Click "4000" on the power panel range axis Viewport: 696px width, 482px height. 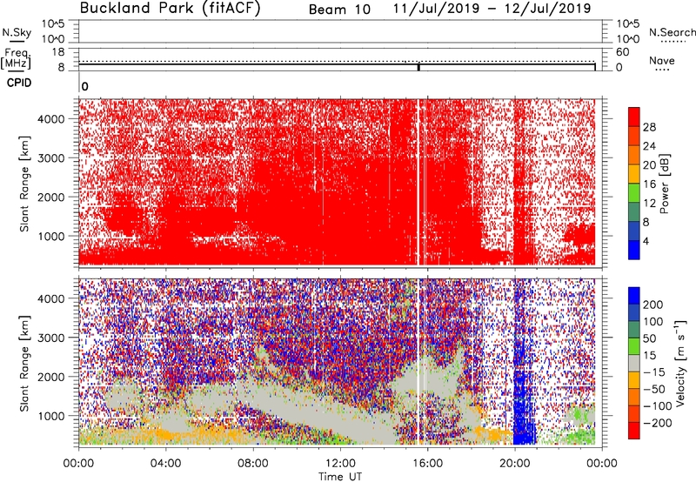pyautogui.click(x=51, y=119)
